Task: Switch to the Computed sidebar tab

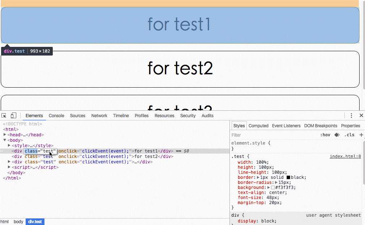Action: [258, 125]
